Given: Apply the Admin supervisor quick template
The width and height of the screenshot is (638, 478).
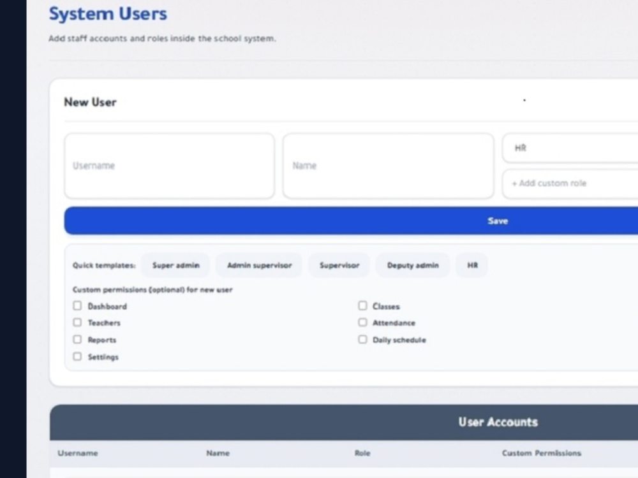Looking at the screenshot, I should [x=259, y=265].
